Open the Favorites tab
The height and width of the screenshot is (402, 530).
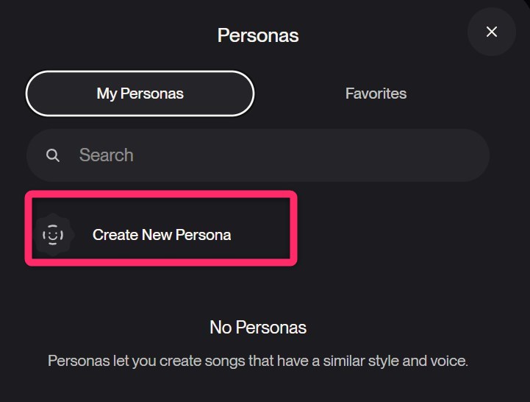(x=376, y=94)
